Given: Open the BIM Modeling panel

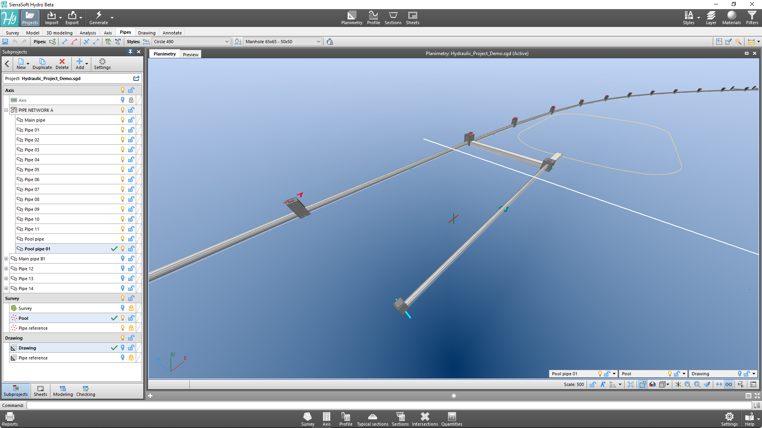Looking at the screenshot, I should tap(63, 391).
